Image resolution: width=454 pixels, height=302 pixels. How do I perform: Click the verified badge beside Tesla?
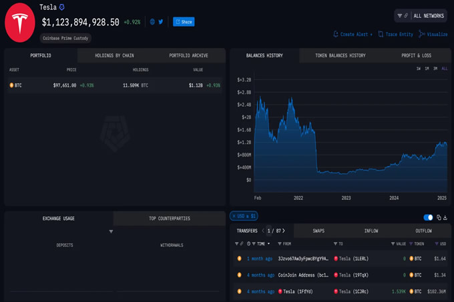(x=62, y=7)
